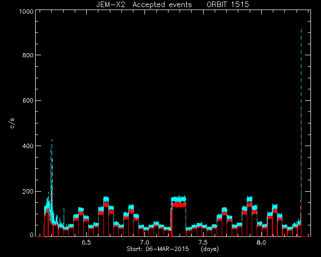The height and width of the screenshot is (257, 321).
Task: Click the 6.5 tick label on the x-axis
Action: (x=86, y=242)
